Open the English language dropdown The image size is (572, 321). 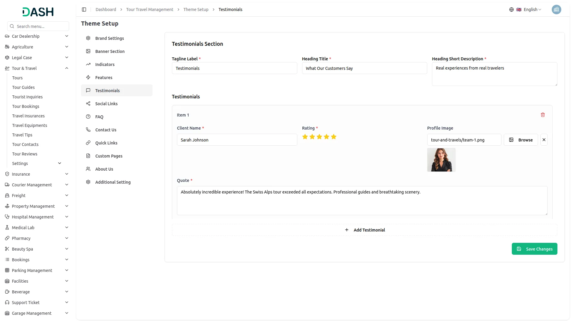[530, 9]
